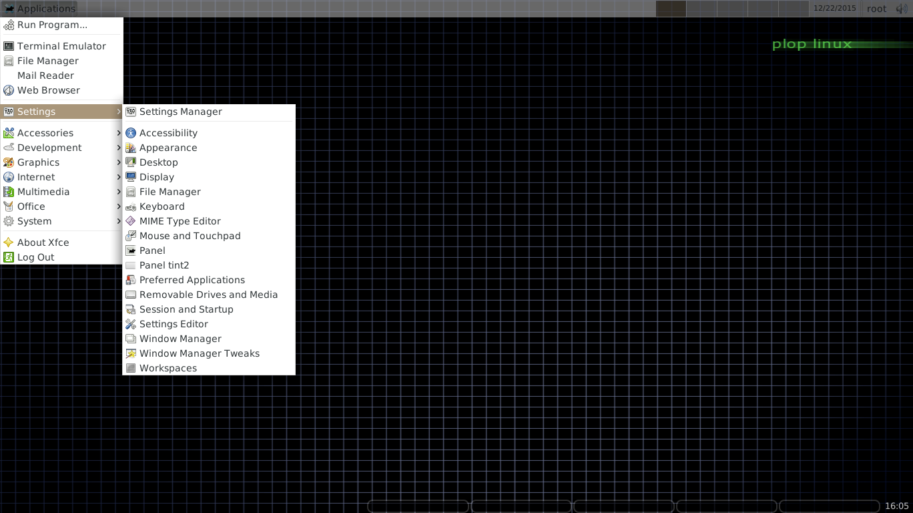Viewport: 913px width, 513px height.
Task: Click the Accessibility icon
Action: pos(131,133)
